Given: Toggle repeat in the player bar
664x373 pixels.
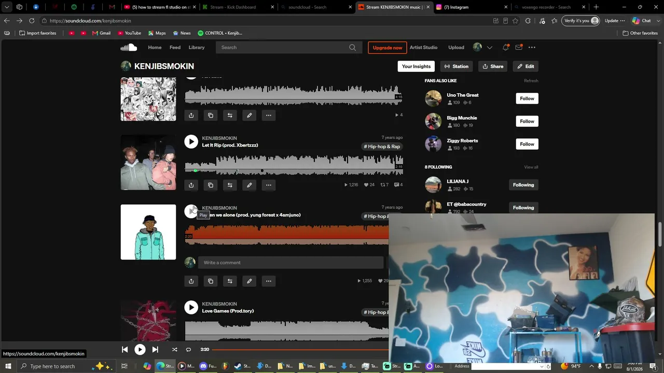Looking at the screenshot, I should click(188, 350).
